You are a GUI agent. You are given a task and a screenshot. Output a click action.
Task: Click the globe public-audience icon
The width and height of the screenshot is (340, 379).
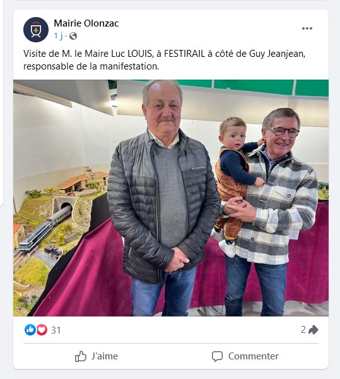[x=73, y=36]
